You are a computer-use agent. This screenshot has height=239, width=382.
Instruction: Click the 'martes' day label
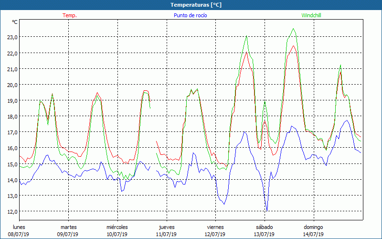click(69, 227)
